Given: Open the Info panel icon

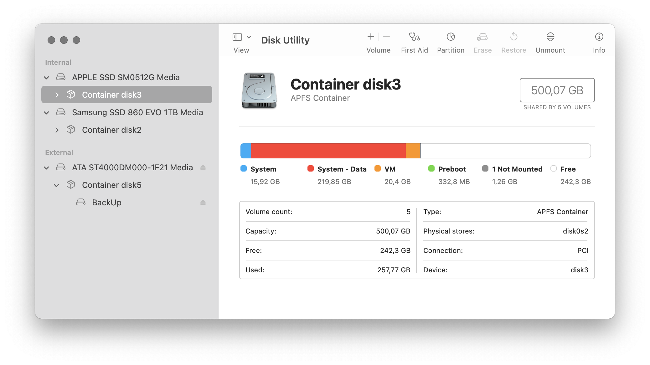Looking at the screenshot, I should coord(599,37).
